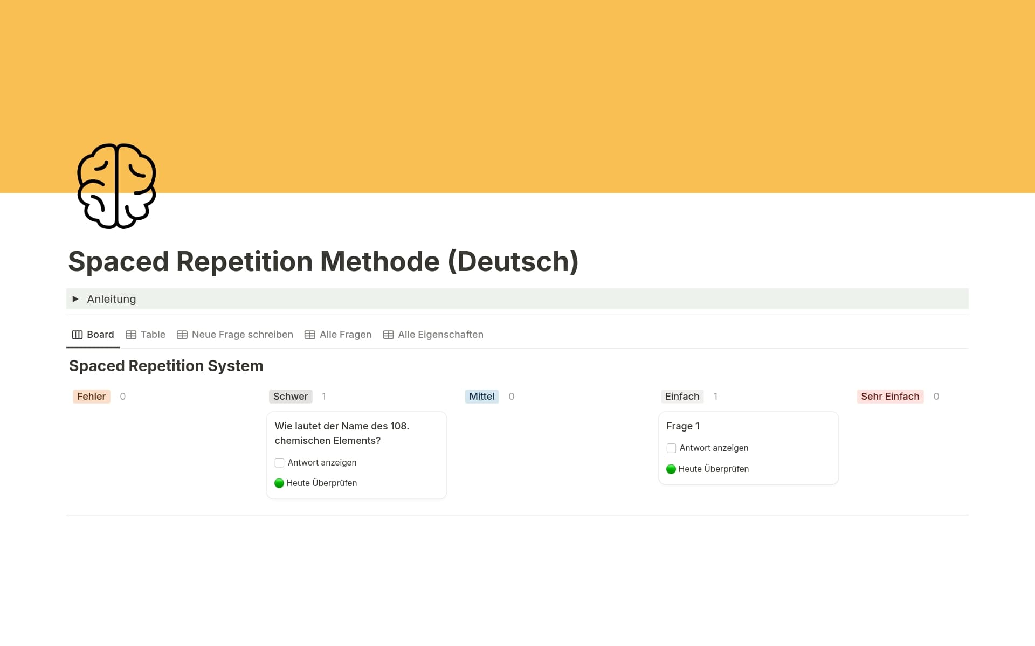Open the Neue Frage schreiben view
The width and height of the screenshot is (1035, 646).
[242, 335]
